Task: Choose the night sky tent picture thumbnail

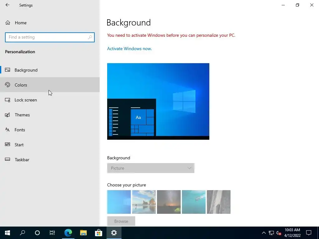Action: [x=169, y=202]
